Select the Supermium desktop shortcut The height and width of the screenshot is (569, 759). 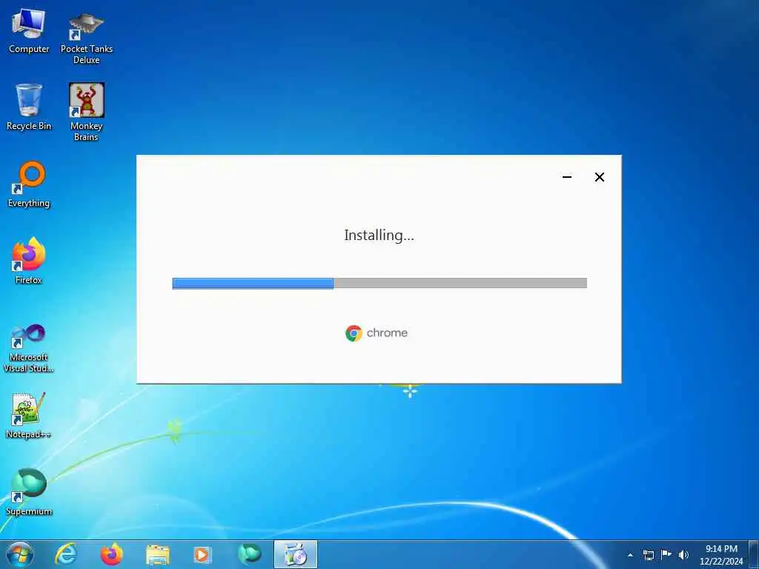[x=29, y=492]
